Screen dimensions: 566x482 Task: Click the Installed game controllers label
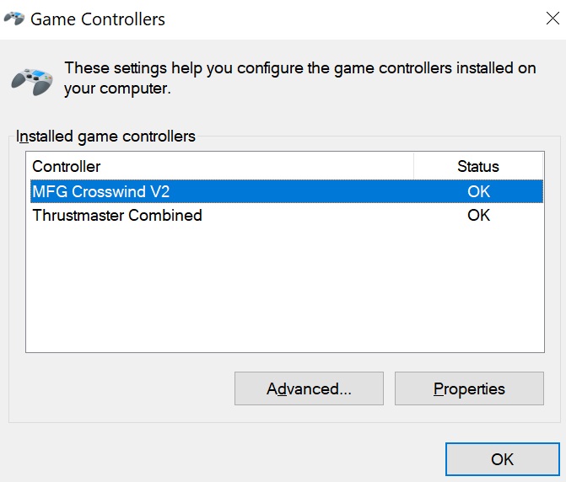click(105, 137)
